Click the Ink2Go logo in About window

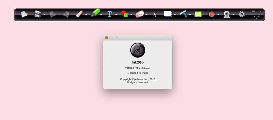pos(138,50)
